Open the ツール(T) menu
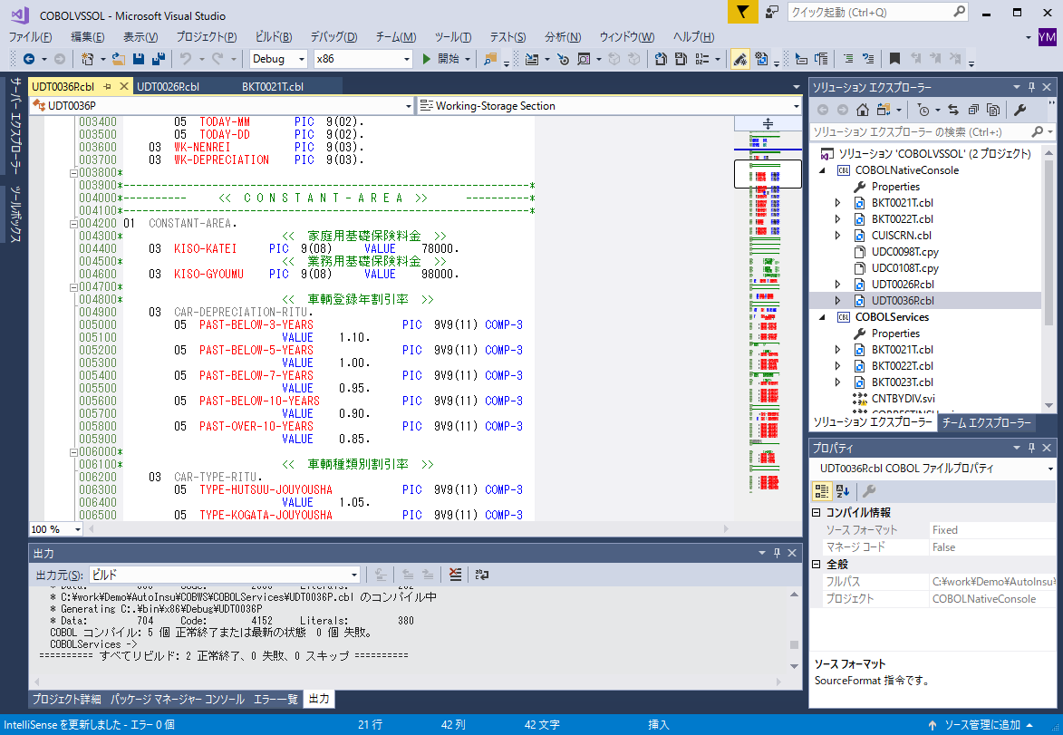The height and width of the screenshot is (735, 1063). [453, 37]
